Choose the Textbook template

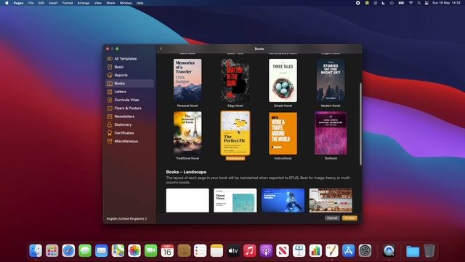click(331, 133)
